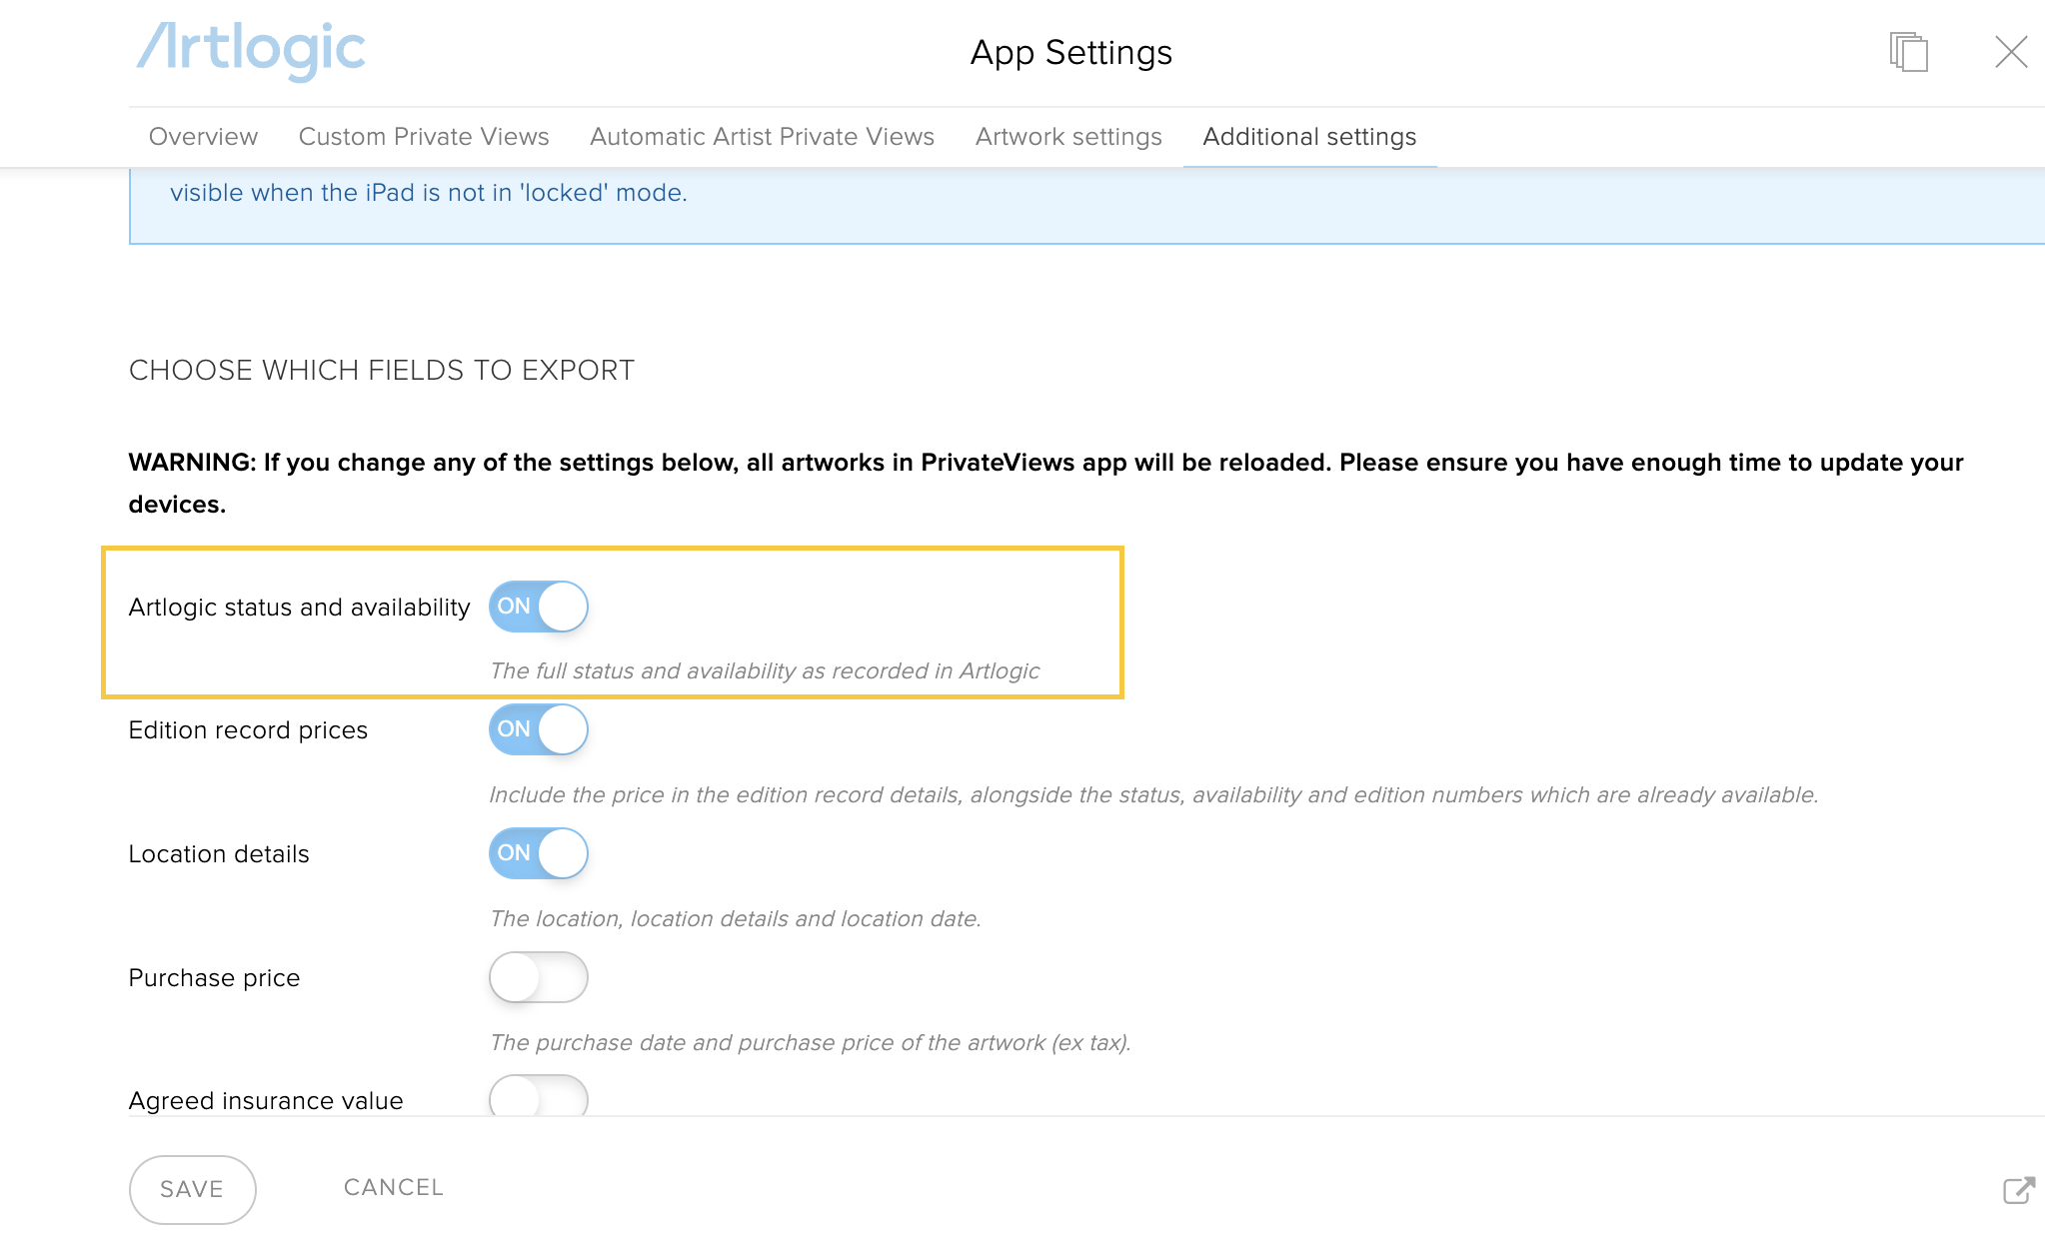2045x1245 pixels.
Task: Click 'The full status and availability' description
Action: pos(765,671)
